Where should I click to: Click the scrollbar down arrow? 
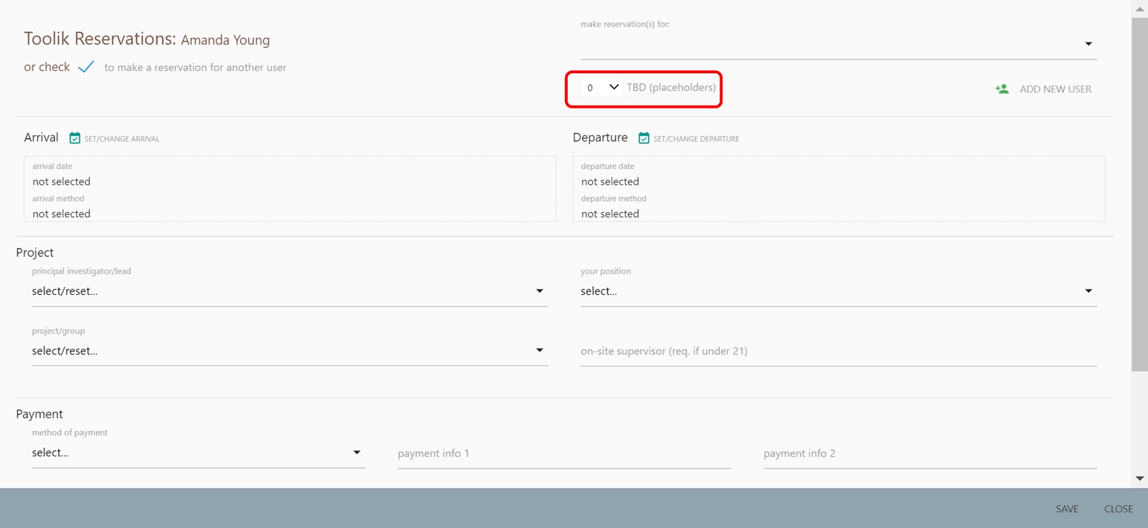[x=1139, y=478]
